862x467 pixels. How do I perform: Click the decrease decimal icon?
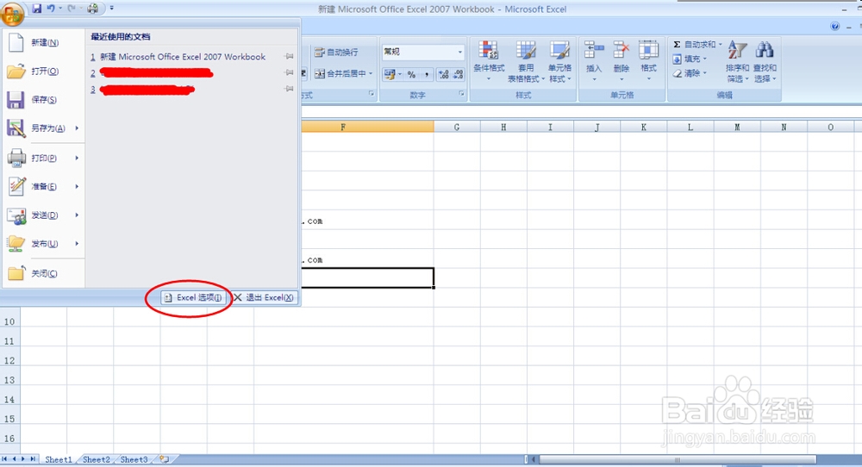click(x=458, y=74)
